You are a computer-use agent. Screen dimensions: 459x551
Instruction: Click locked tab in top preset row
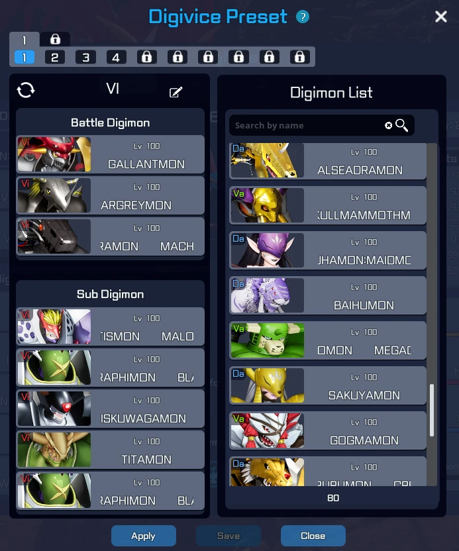55,39
